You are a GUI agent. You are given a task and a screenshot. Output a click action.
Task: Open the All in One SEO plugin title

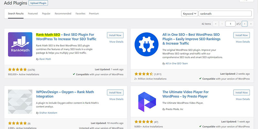point(191,39)
